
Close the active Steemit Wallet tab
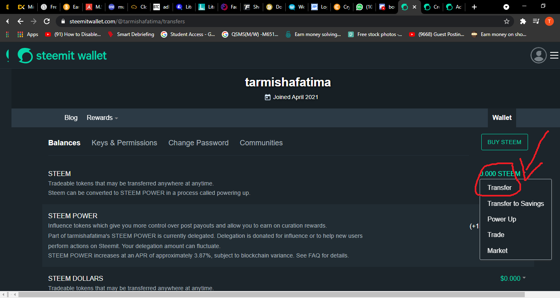pos(414,7)
